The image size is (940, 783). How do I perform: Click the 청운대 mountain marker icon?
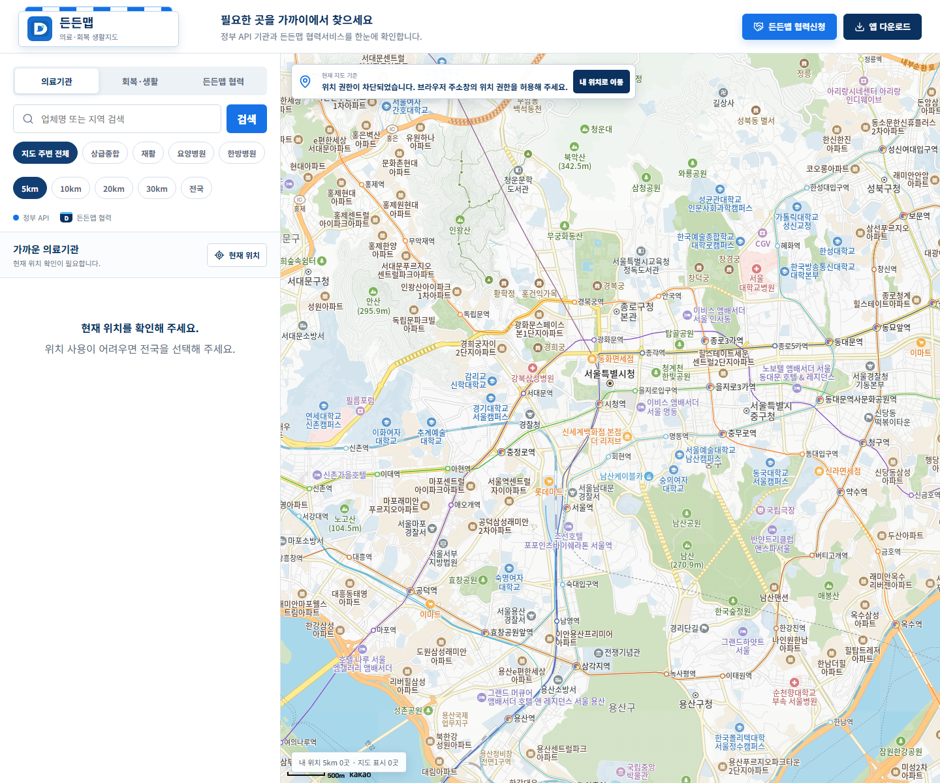tap(585, 129)
